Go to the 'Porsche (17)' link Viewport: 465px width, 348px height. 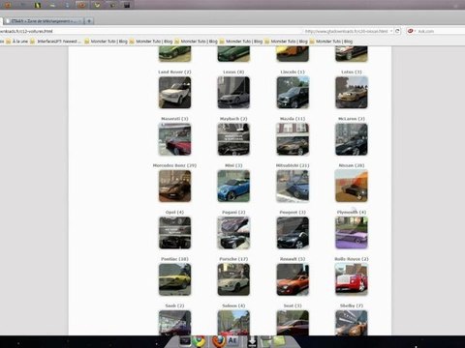pos(233,259)
